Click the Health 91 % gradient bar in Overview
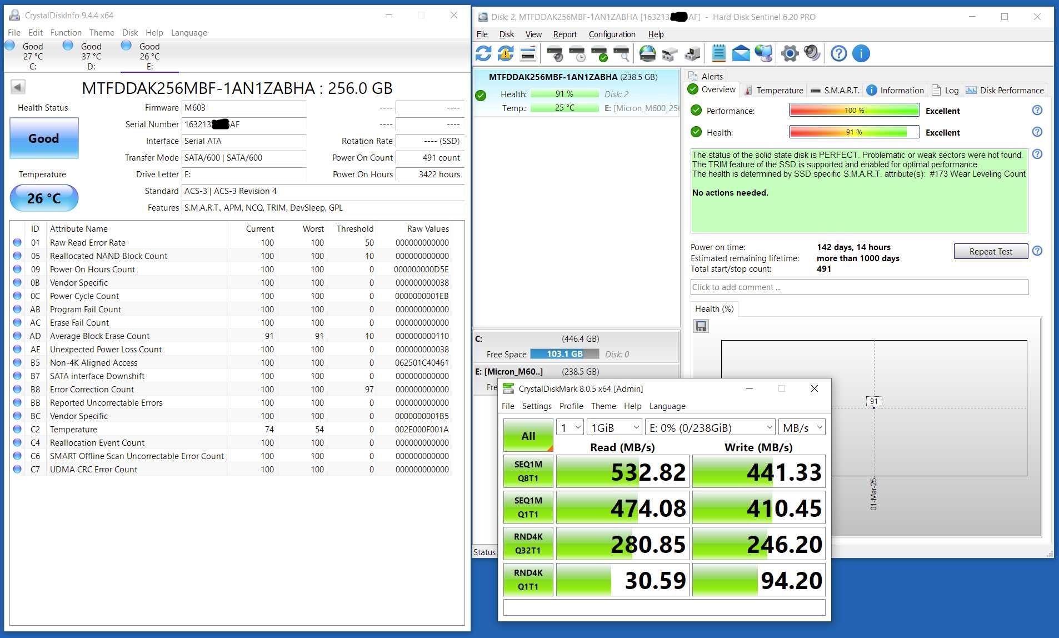 (854, 132)
